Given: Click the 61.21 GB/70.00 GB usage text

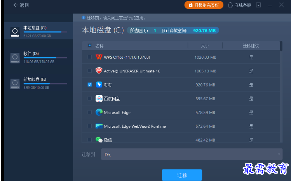Looking at the screenshot, I should [37, 36].
